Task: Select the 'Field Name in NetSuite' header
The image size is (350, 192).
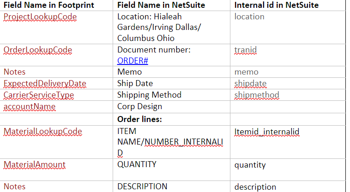Action: click(161, 5)
